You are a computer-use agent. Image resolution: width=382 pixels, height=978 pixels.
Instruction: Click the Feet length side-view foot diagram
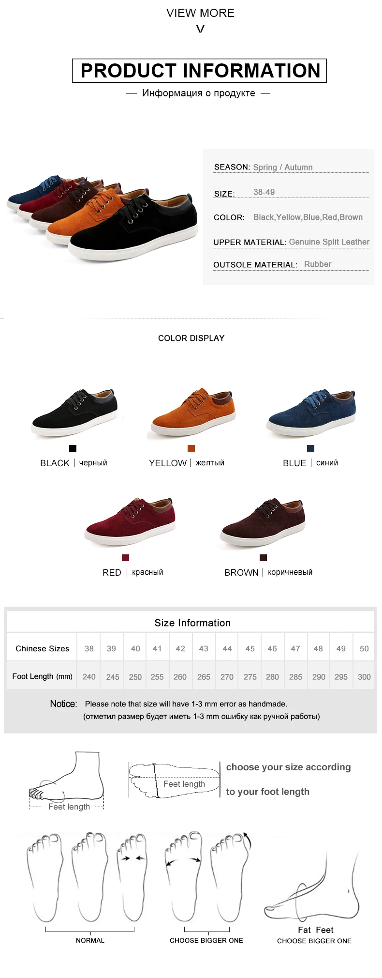coord(67,779)
